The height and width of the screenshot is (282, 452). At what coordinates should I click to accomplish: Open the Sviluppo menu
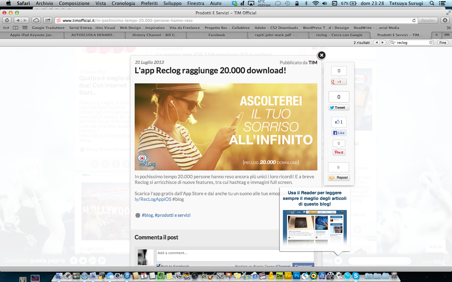pyautogui.click(x=172, y=3)
